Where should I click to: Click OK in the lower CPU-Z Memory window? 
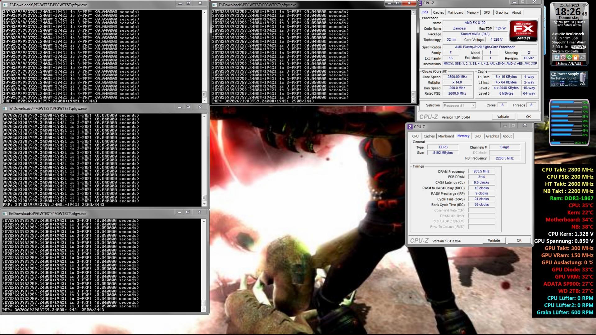point(519,240)
